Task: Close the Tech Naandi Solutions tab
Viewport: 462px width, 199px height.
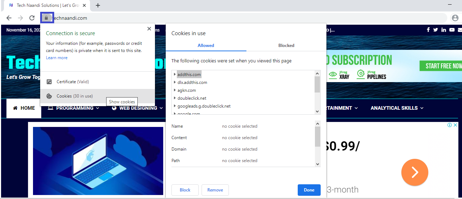Action: point(85,5)
